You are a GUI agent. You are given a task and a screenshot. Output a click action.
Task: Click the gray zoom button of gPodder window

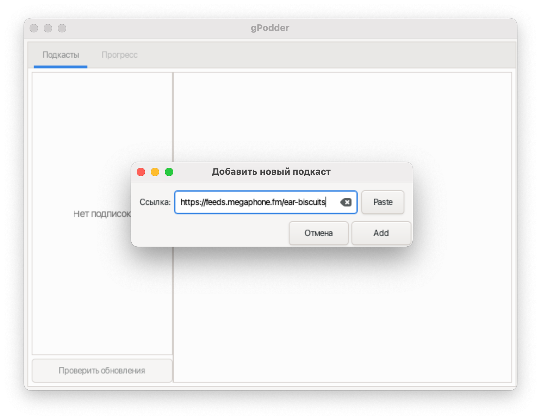(x=62, y=28)
